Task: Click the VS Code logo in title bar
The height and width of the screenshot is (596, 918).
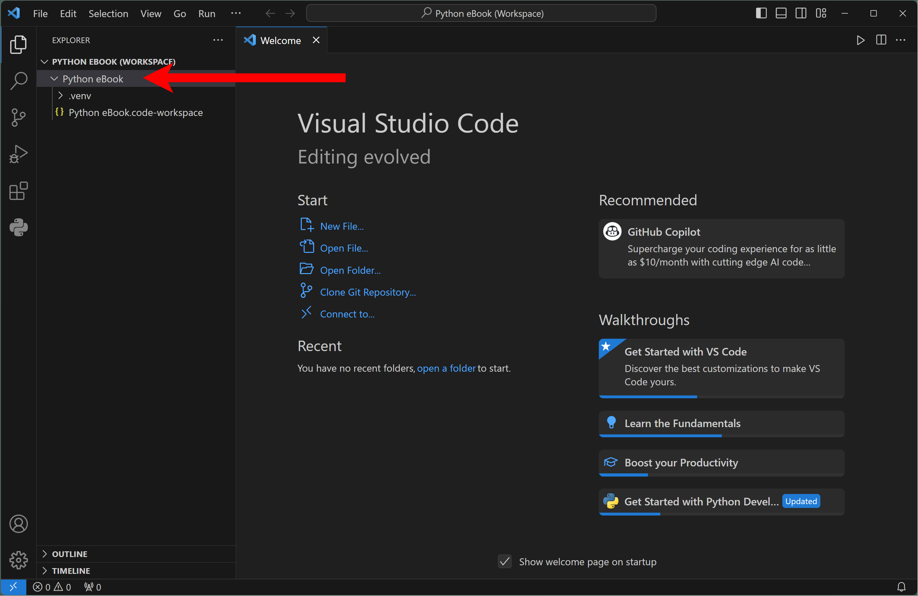Action: (x=14, y=14)
